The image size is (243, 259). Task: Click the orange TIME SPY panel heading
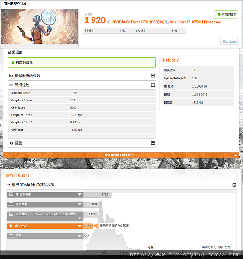coord(170,60)
